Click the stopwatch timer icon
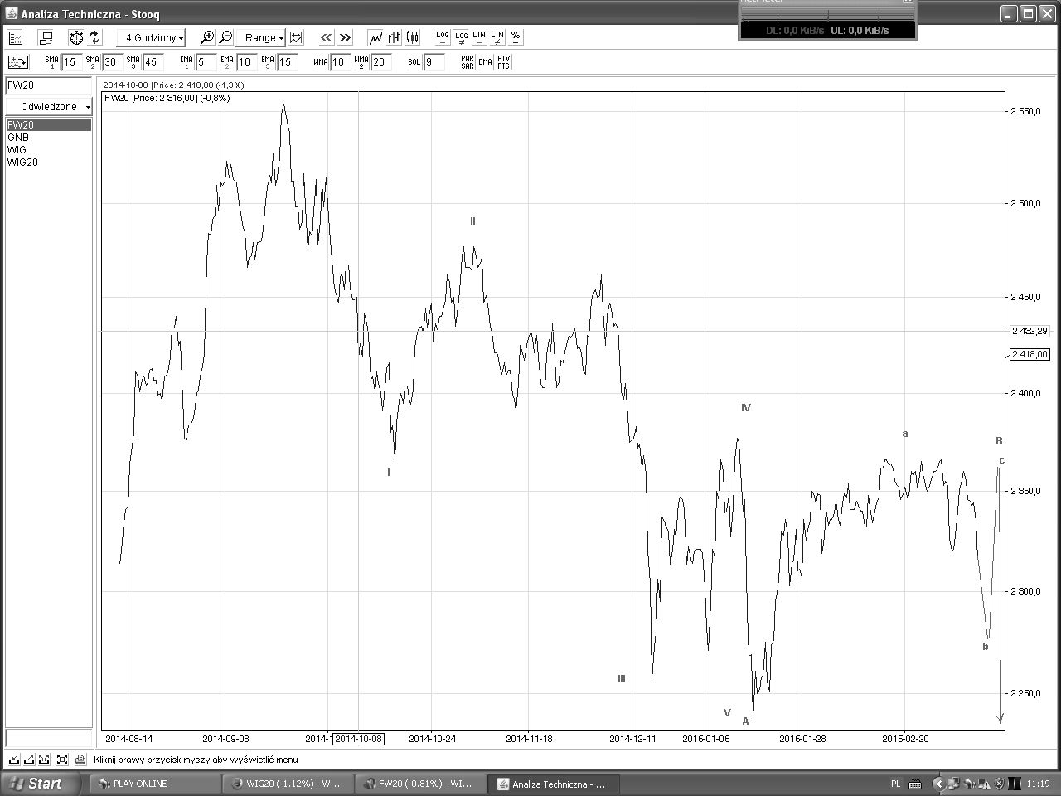 coord(76,37)
